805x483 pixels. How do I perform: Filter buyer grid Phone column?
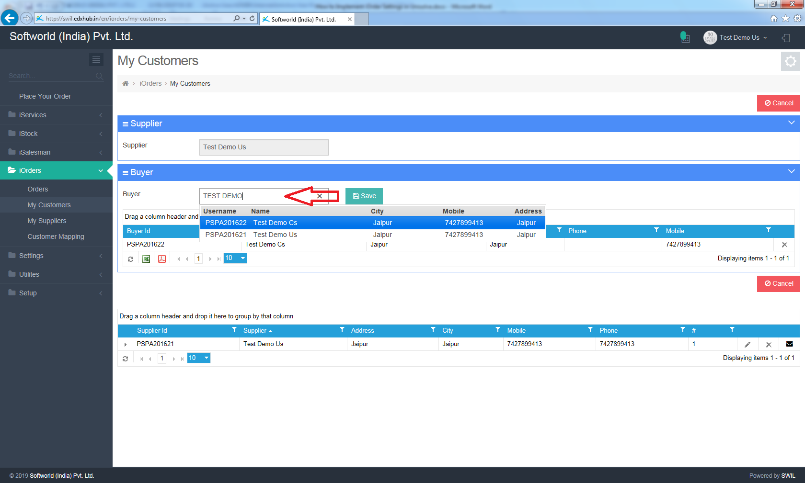click(656, 230)
